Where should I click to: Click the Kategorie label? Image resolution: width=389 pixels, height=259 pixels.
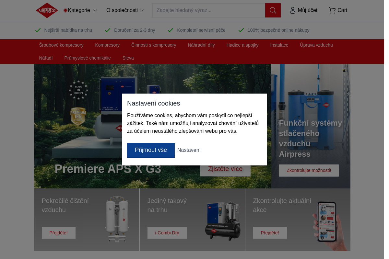pos(79,10)
